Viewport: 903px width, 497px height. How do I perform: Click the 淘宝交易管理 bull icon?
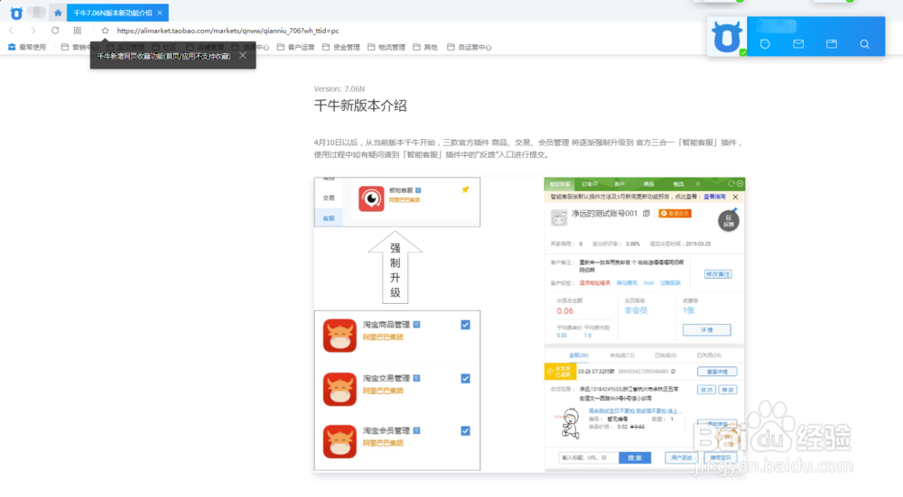pos(340,389)
